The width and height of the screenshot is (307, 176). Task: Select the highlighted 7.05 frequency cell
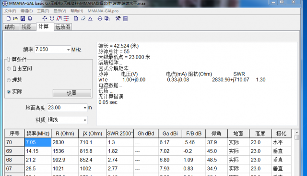[37, 142]
